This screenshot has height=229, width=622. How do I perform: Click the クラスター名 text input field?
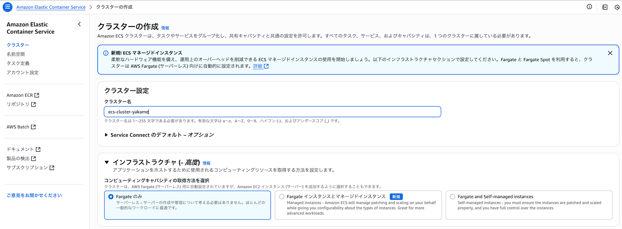tap(272, 112)
